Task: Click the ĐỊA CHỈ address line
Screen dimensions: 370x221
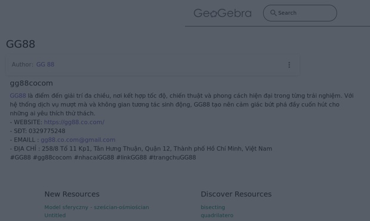Action: tap(141, 149)
